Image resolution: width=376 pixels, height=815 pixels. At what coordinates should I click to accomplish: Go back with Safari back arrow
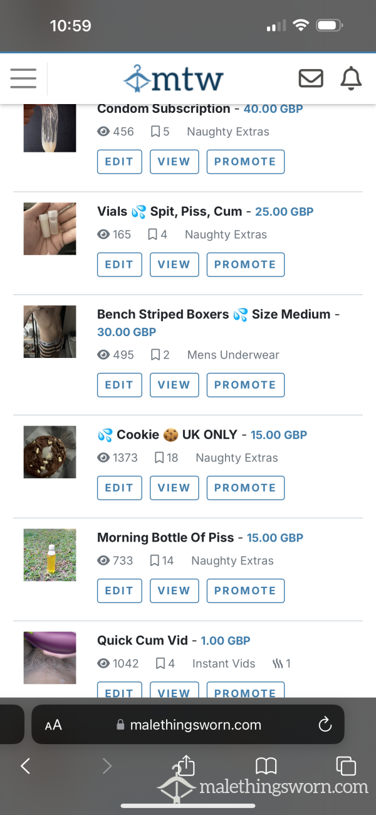click(26, 765)
